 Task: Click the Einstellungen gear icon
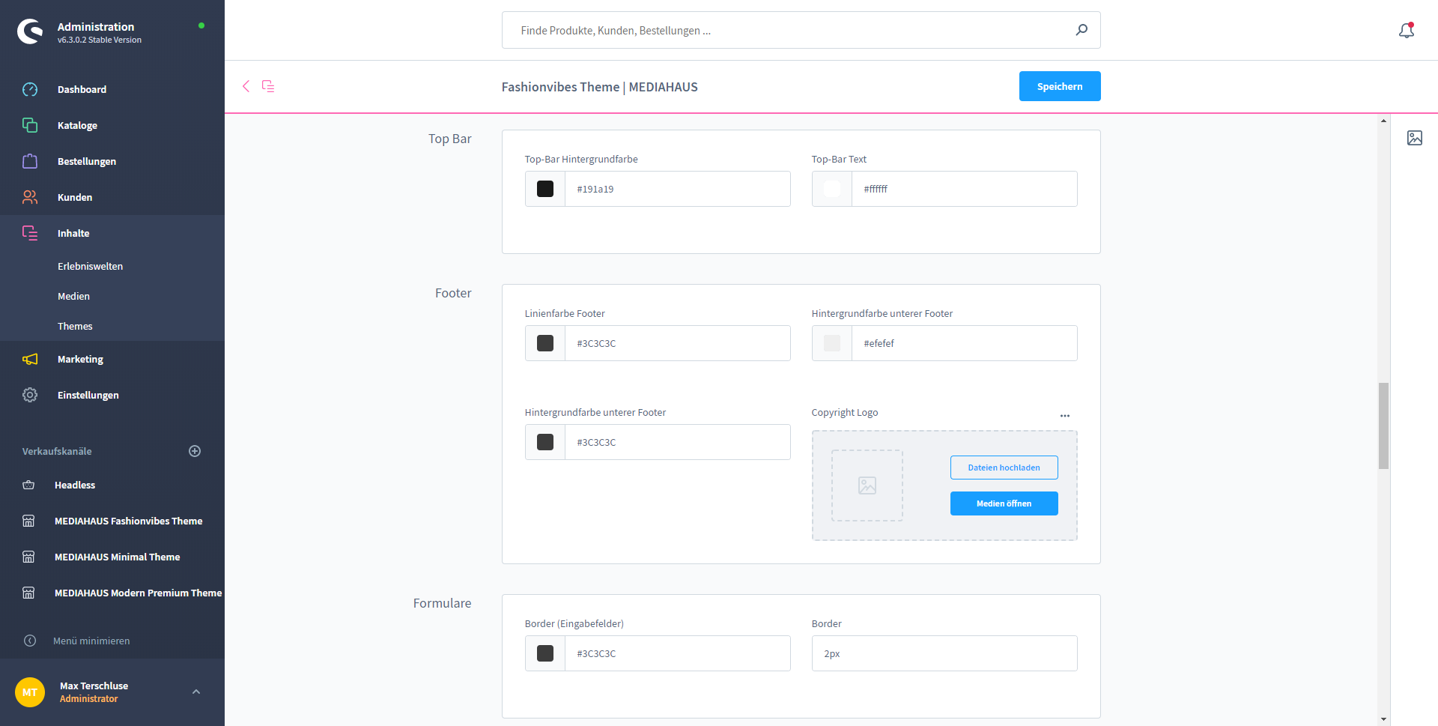click(x=30, y=395)
